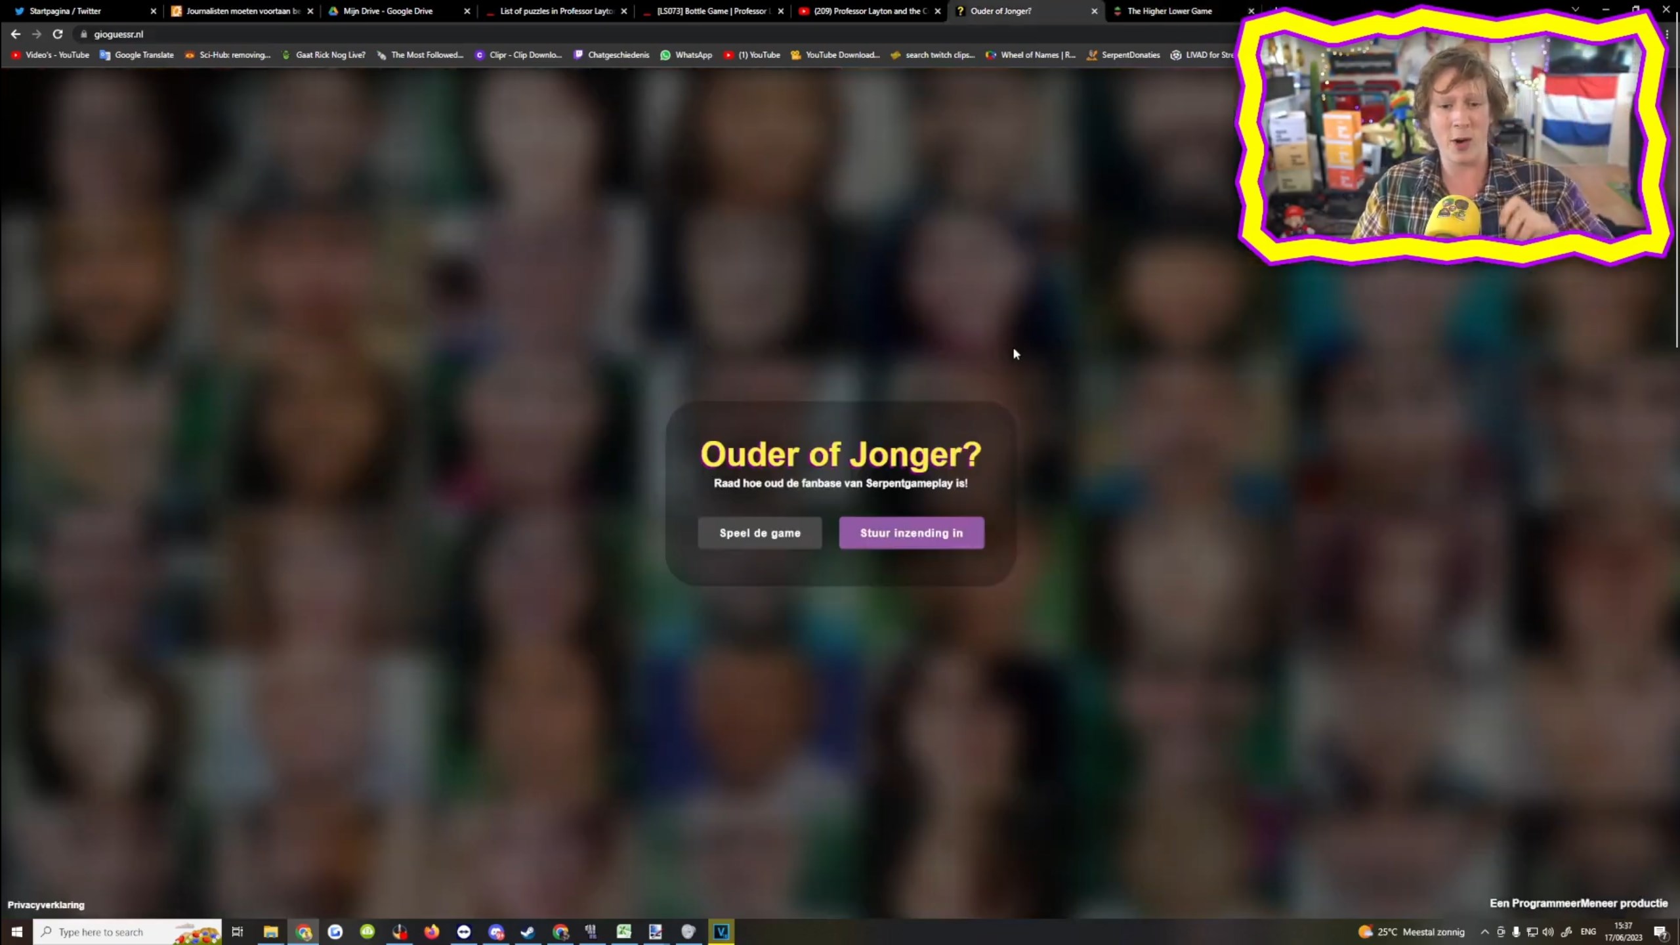Viewport: 1680px width, 945px height.
Task: Open the tab search dropdown arrow
Action: (1575, 10)
